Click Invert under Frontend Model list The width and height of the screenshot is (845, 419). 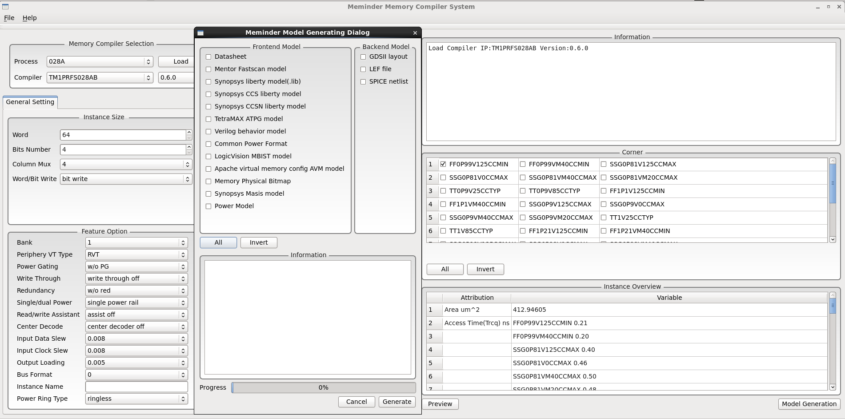[x=259, y=243]
